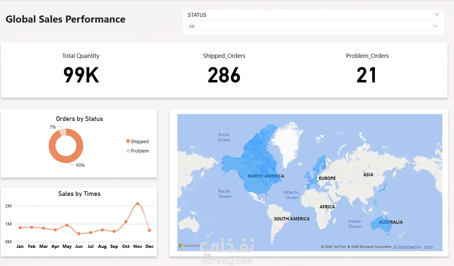Click the Shipped_Orders 286 card
This screenshot has height=266, width=454.
point(224,70)
